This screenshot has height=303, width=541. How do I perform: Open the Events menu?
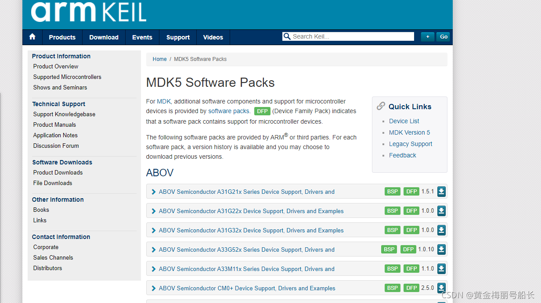click(142, 37)
